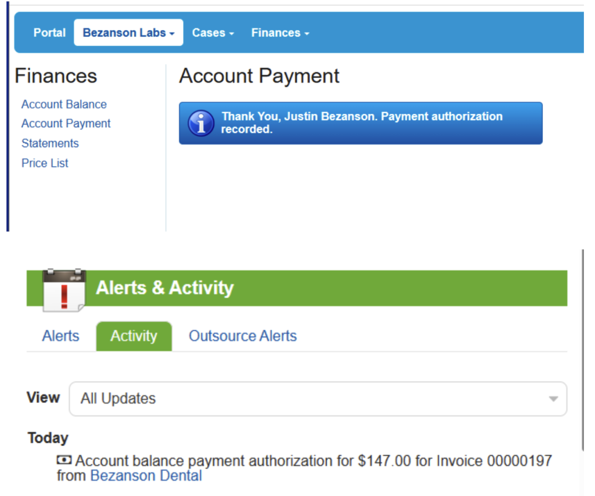Viewport: 595px width, 496px height.
Task: Switch to the Alerts tab
Action: (x=60, y=336)
